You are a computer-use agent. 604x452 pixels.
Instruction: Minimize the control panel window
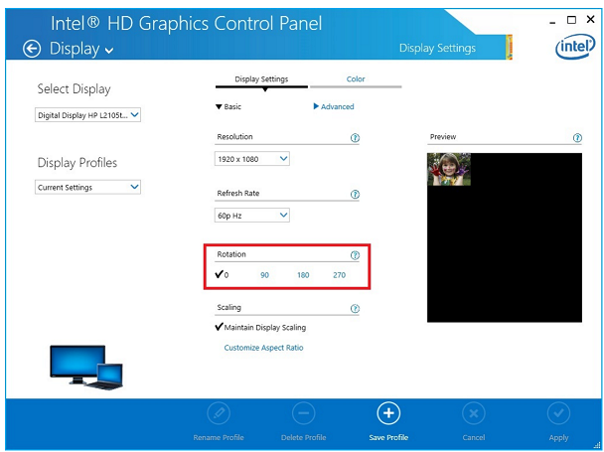pyautogui.click(x=552, y=23)
